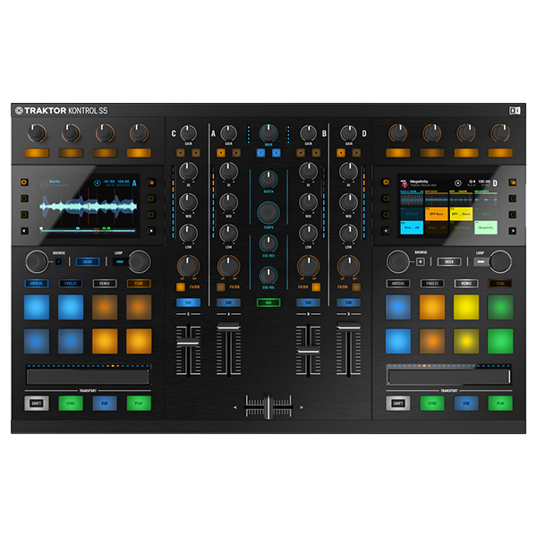Toggle FLUX mode on left deck

click(138, 283)
